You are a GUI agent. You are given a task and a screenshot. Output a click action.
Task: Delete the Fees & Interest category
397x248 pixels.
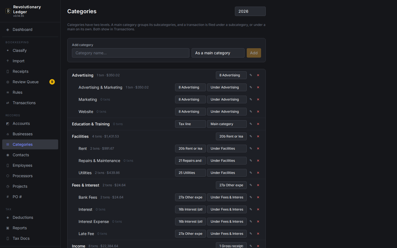click(258, 185)
